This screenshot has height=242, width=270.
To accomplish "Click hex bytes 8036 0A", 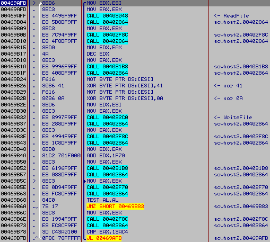I will point(53,98).
